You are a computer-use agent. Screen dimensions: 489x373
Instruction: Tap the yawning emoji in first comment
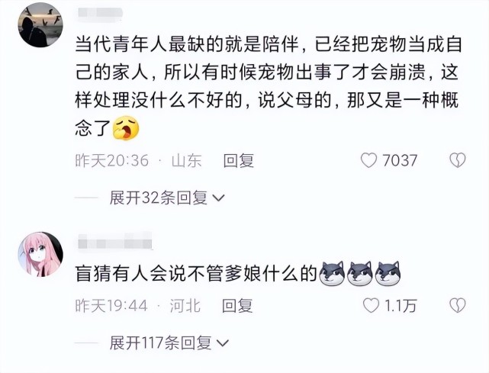(x=126, y=128)
